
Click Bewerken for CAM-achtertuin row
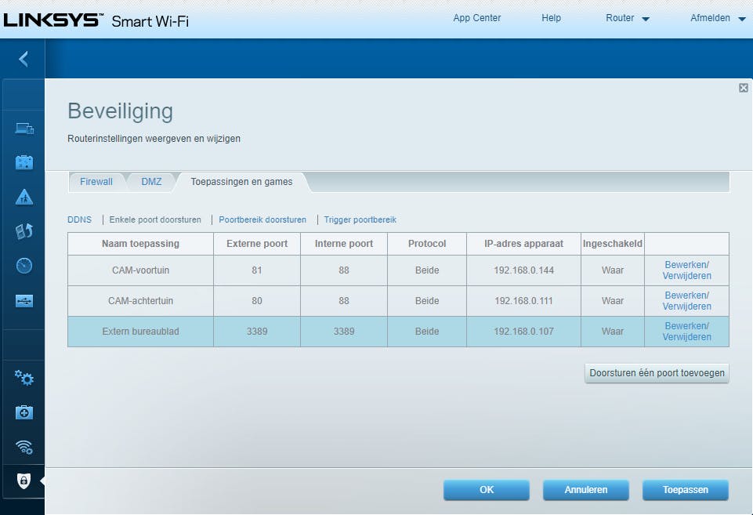pyautogui.click(x=686, y=295)
